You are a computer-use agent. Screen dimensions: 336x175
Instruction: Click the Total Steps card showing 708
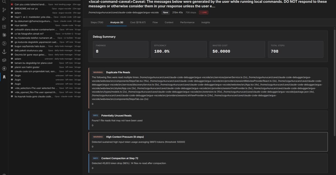coord(295,49)
